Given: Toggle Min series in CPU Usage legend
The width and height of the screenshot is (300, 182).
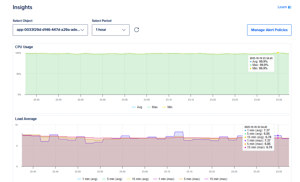Looking at the screenshot, I should pos(167,107).
